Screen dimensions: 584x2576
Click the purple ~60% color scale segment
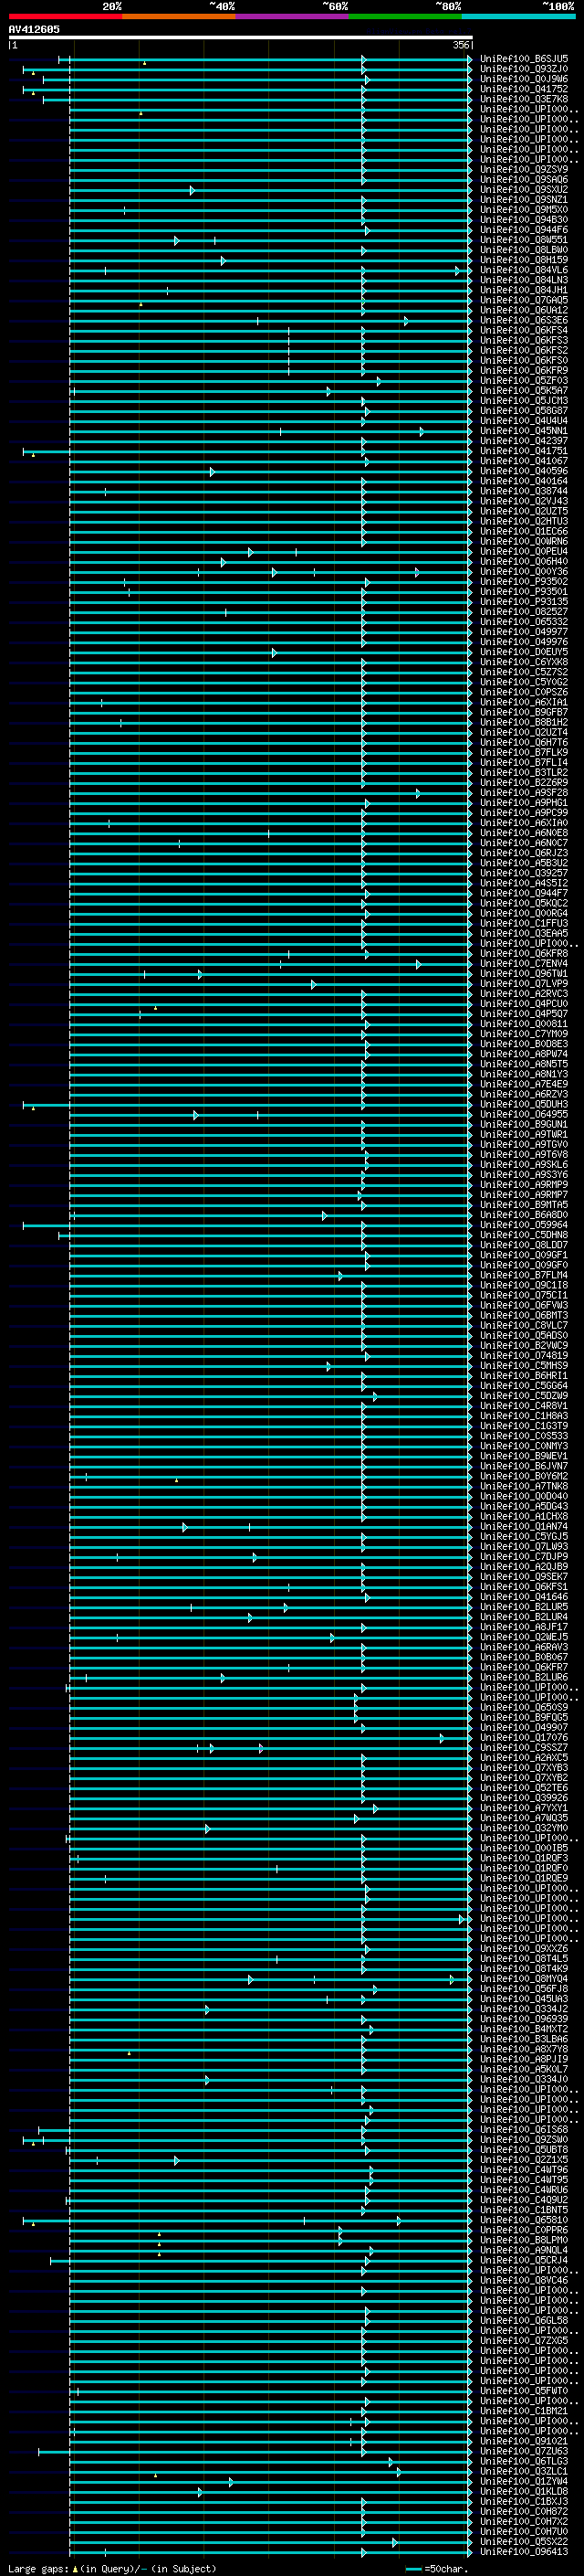pos(291,16)
